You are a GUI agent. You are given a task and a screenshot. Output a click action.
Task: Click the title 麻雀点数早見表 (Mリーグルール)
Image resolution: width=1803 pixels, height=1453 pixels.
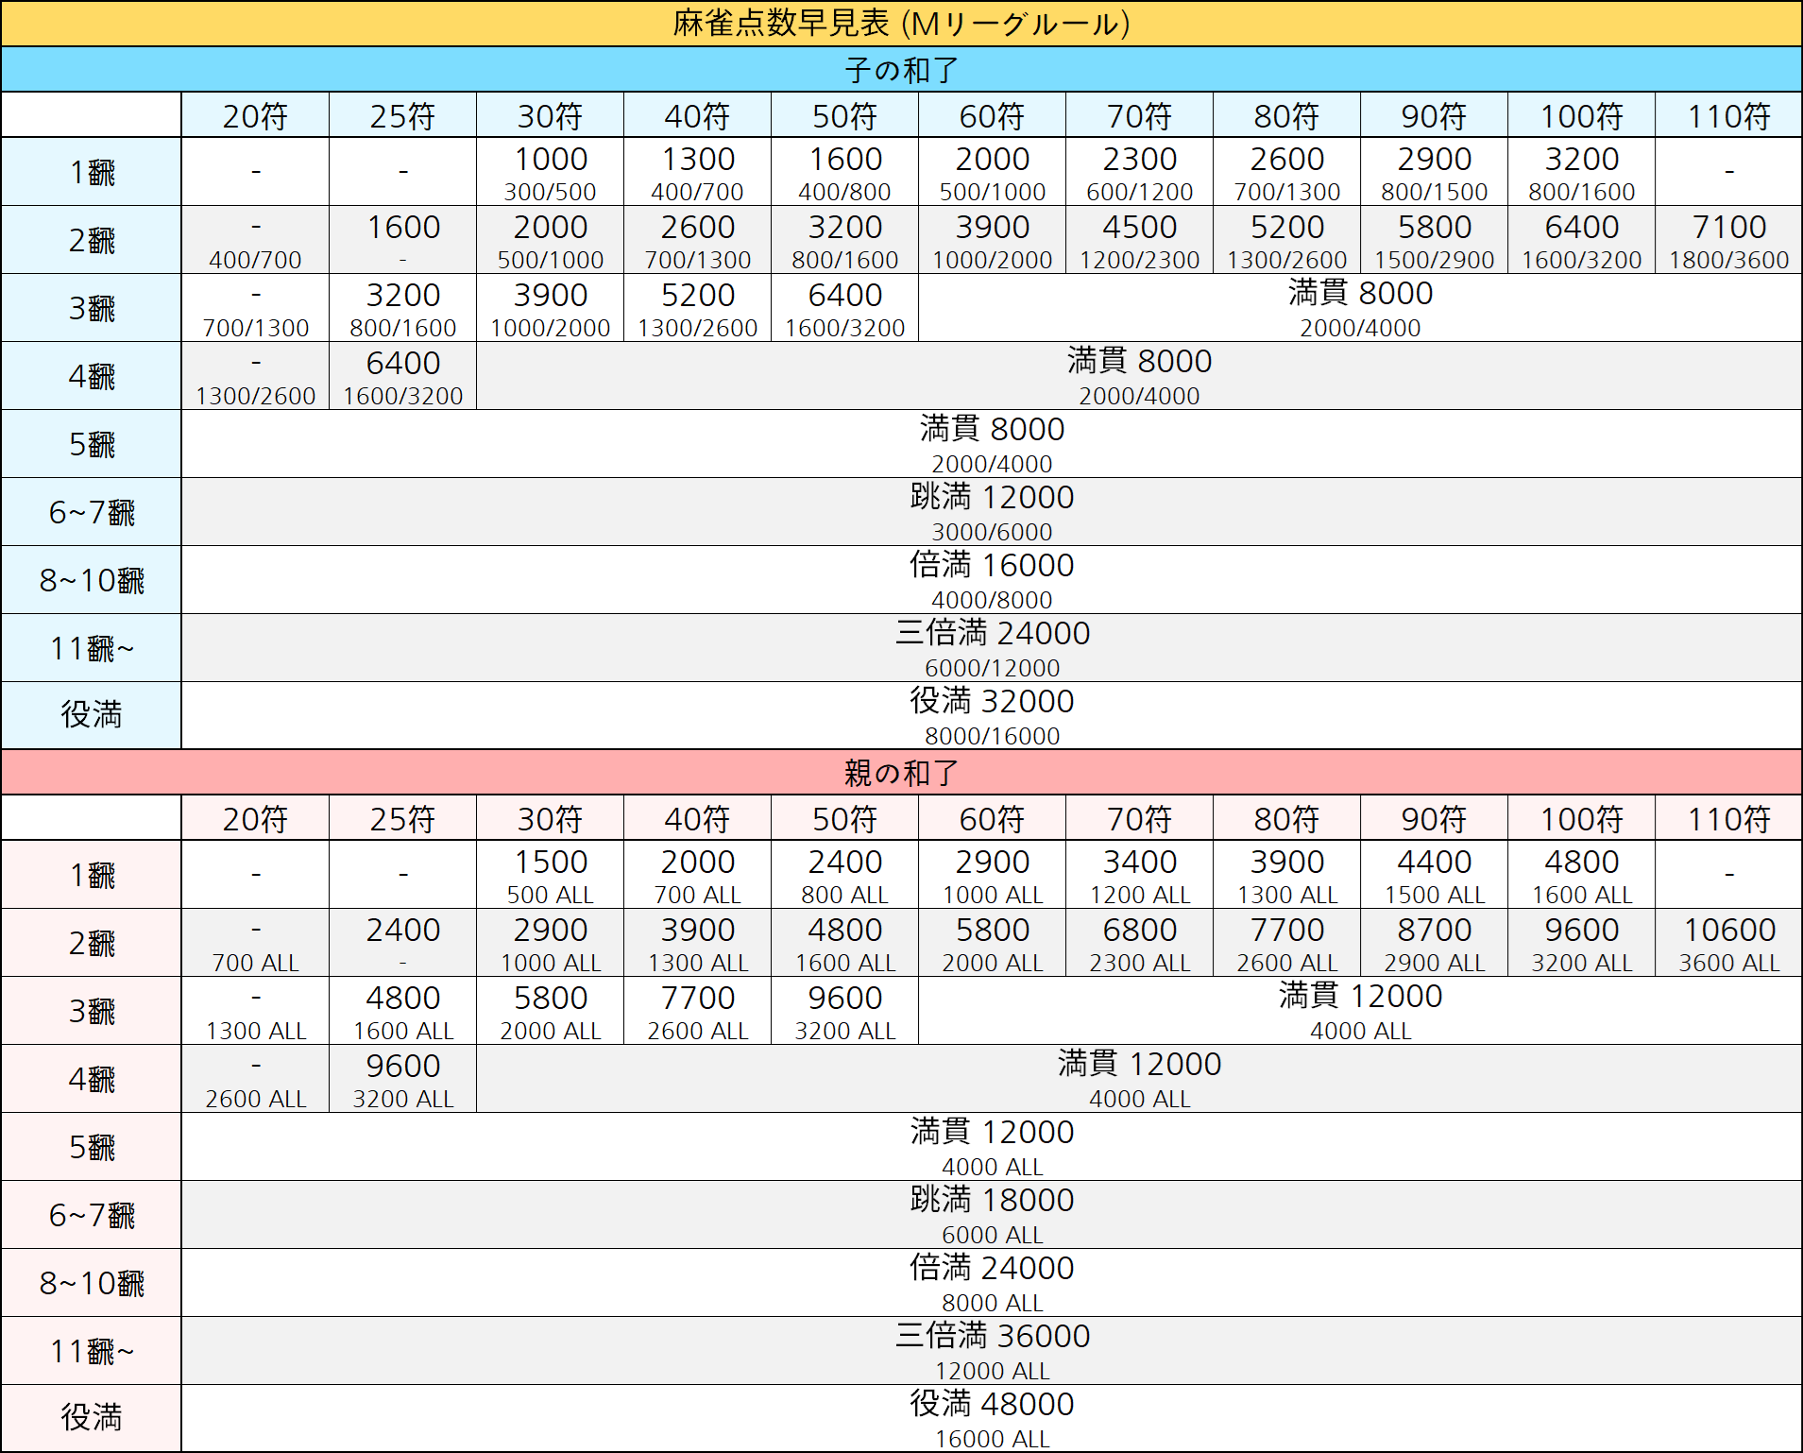click(901, 24)
